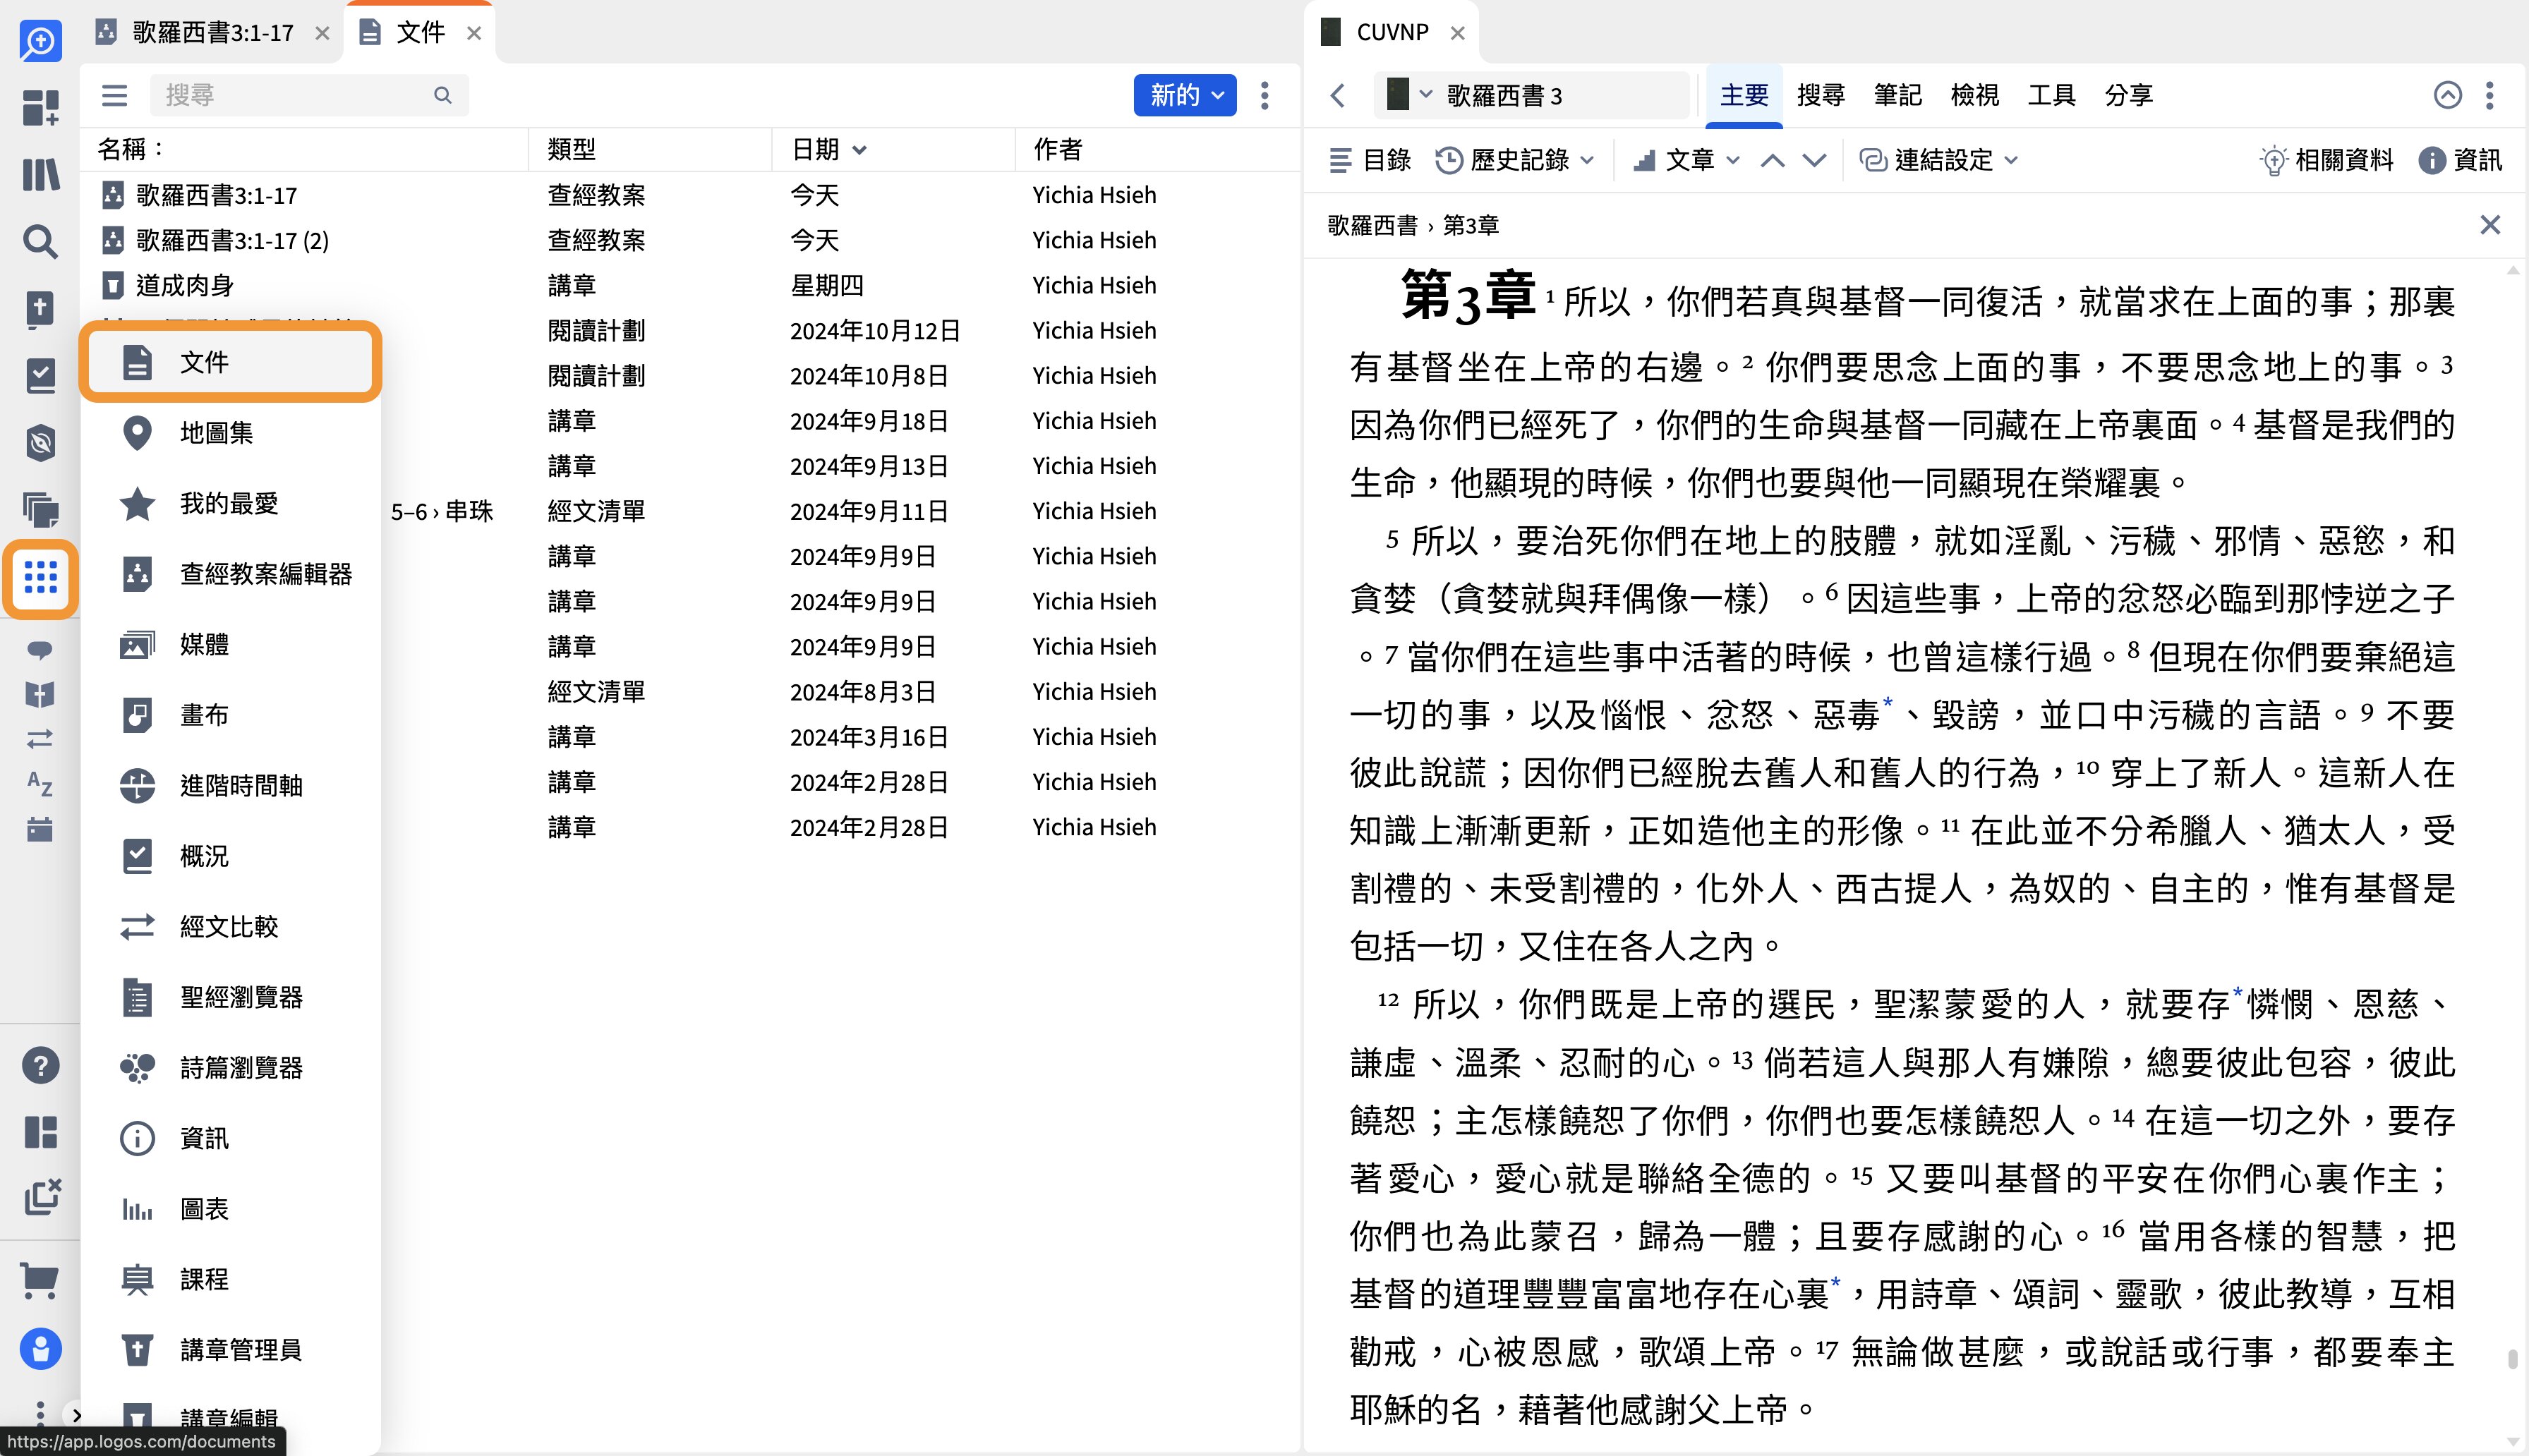This screenshot has height=1456, width=2529.
Task: Choose 畫布 in the apps menu
Action: [230, 715]
